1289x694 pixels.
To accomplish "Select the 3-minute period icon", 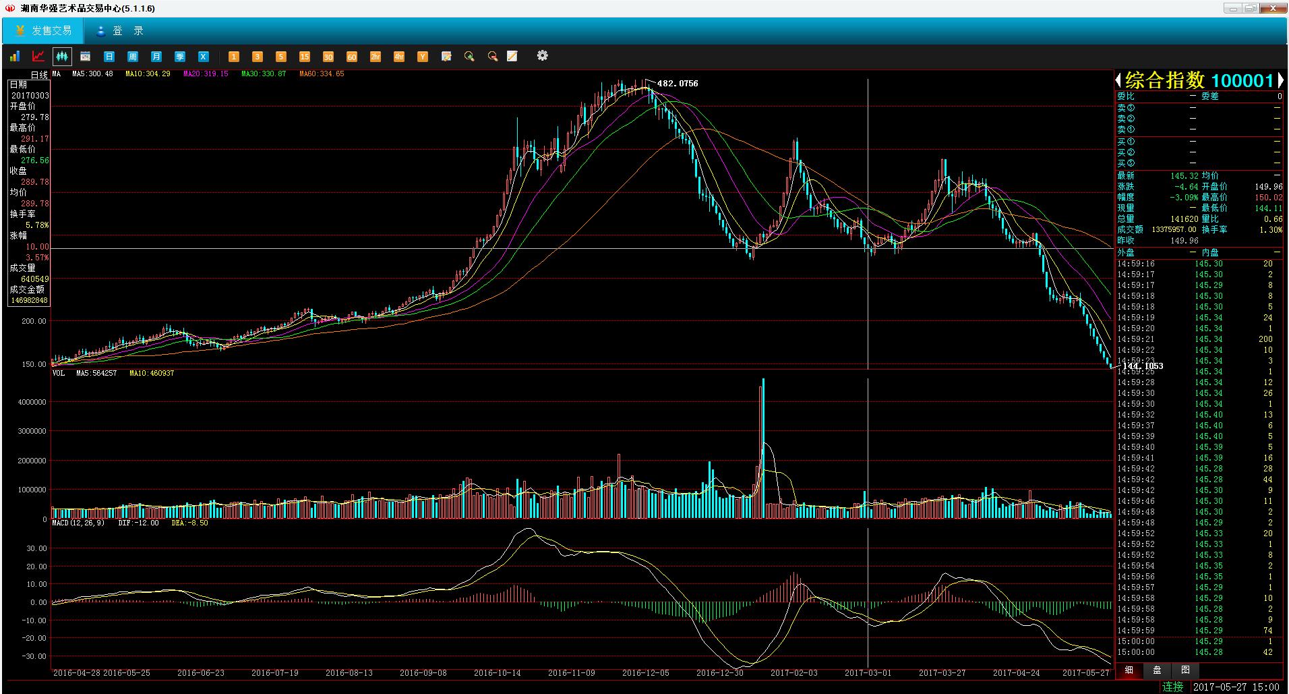I will pyautogui.click(x=258, y=57).
